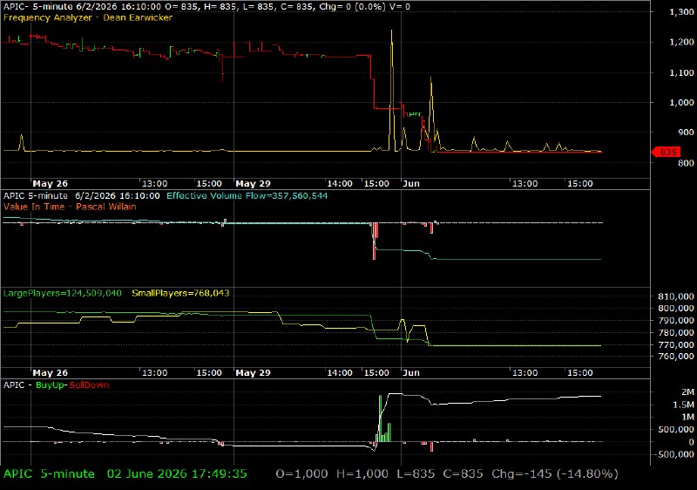This screenshot has height=490, width=697.
Task: Click the "900" price axis label
Action: (686, 133)
